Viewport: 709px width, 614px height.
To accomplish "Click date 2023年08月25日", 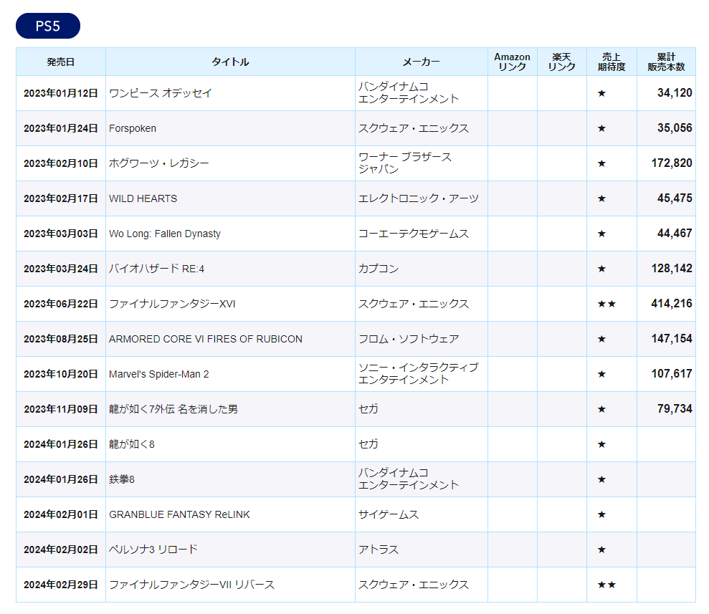I will (x=61, y=339).
